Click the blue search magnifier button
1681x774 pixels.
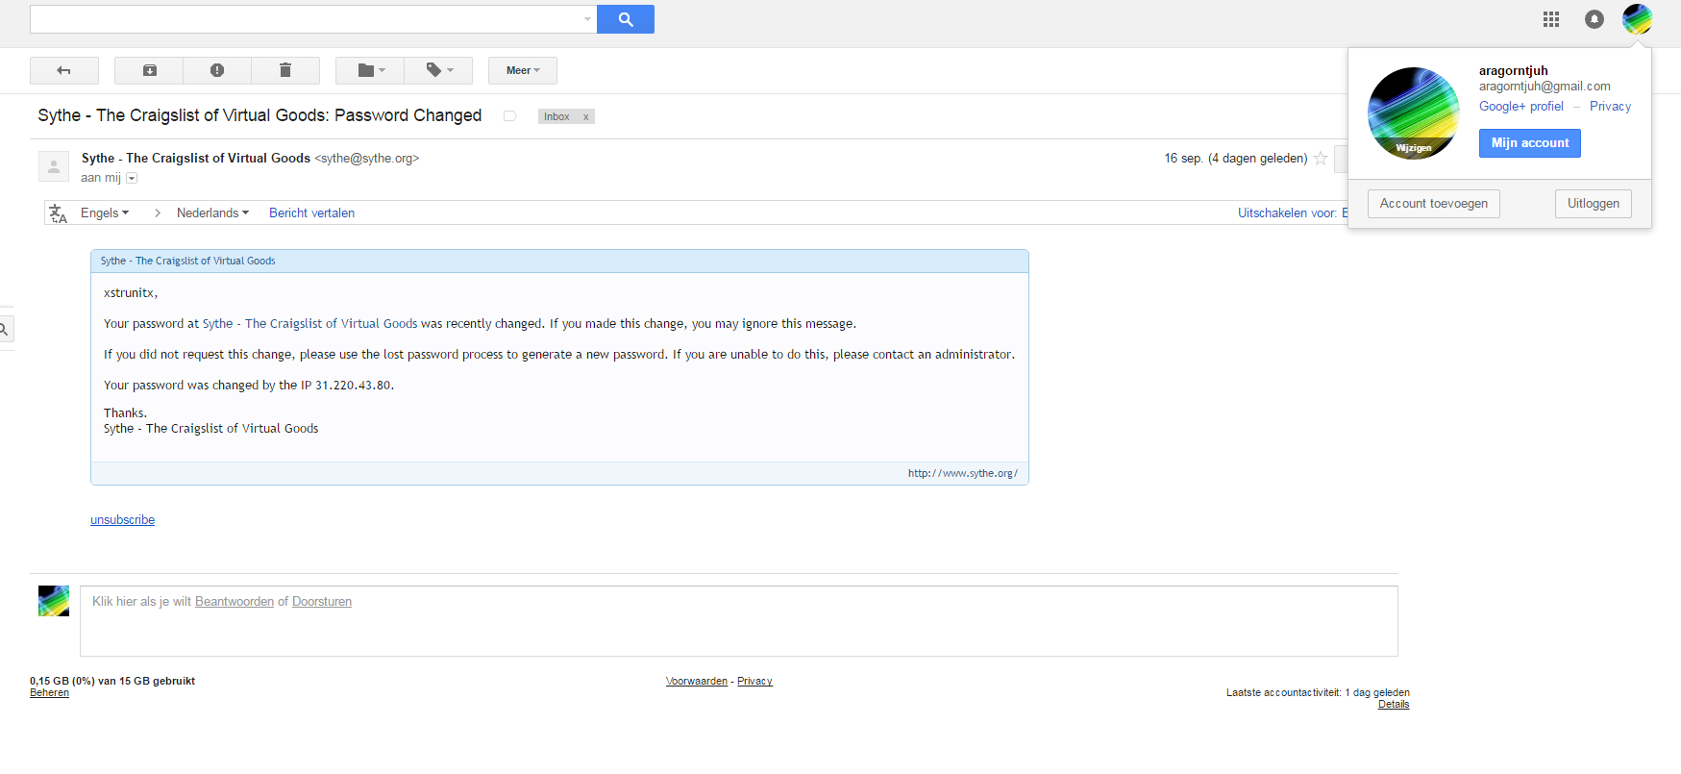626,19
